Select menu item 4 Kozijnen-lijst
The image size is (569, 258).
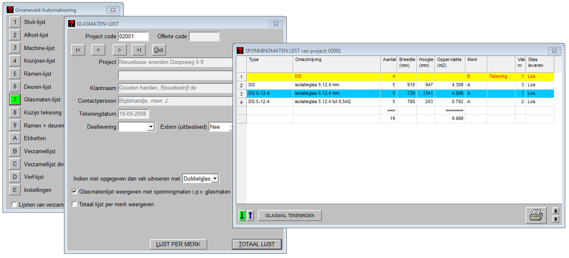click(x=15, y=61)
